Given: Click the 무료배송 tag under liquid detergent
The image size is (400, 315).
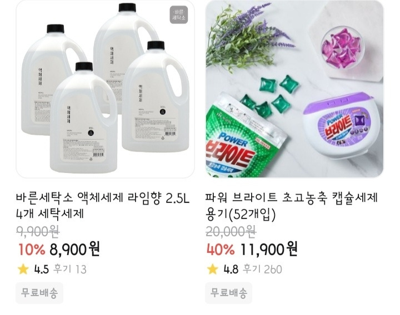Looking at the screenshot, I should click(39, 293).
